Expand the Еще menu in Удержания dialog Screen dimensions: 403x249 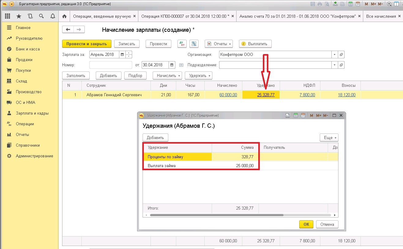click(x=329, y=137)
